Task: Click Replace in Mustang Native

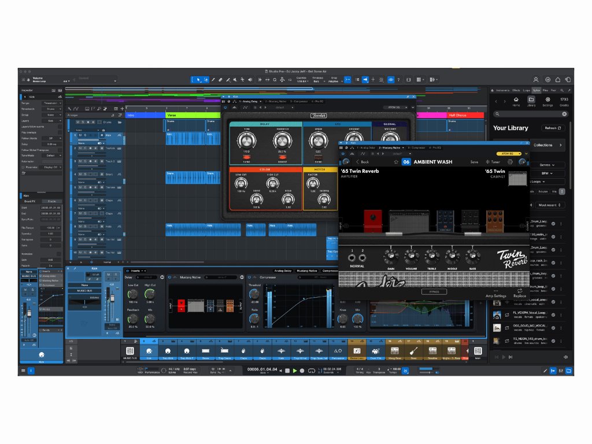Action: tap(520, 293)
